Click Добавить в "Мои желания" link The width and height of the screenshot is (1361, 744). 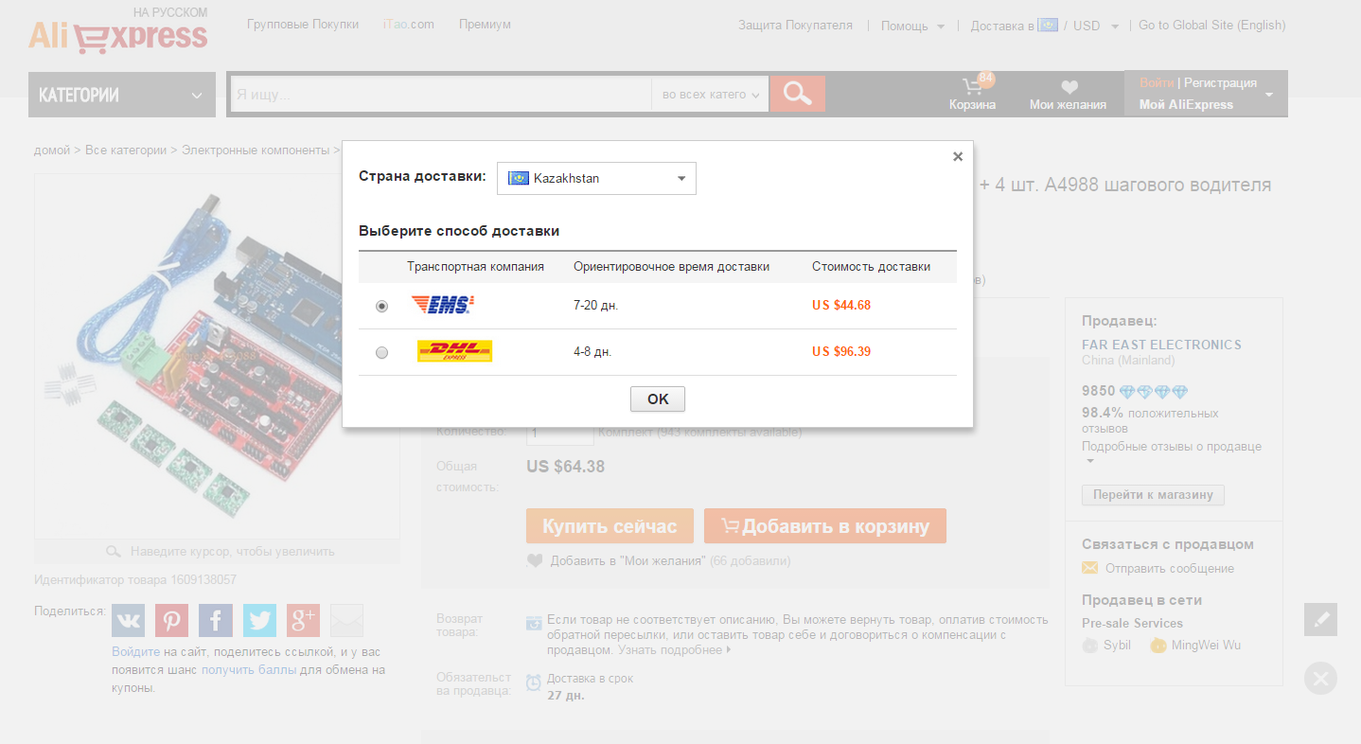coord(628,560)
